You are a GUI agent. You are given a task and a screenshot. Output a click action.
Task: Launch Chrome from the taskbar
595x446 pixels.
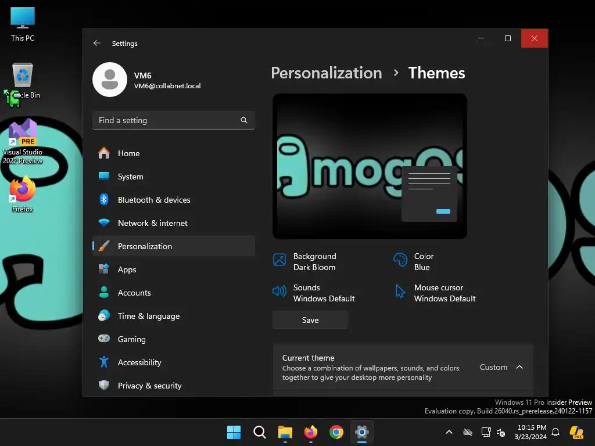(336, 432)
